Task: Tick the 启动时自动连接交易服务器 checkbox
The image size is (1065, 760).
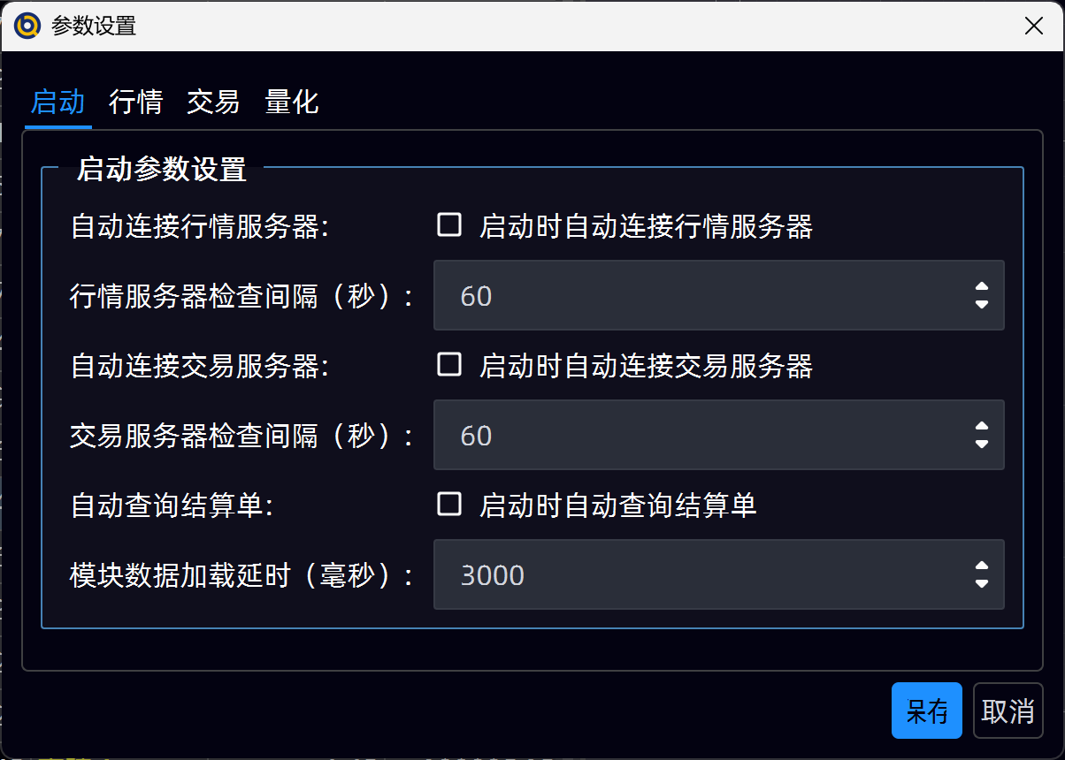Action: coord(449,365)
